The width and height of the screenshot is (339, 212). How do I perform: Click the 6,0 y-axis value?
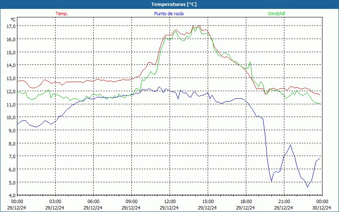[12, 170]
